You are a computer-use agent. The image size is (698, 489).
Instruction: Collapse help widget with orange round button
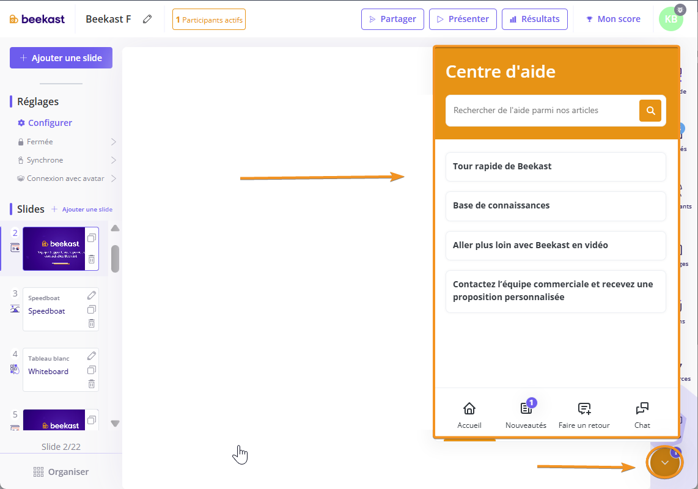point(664,463)
